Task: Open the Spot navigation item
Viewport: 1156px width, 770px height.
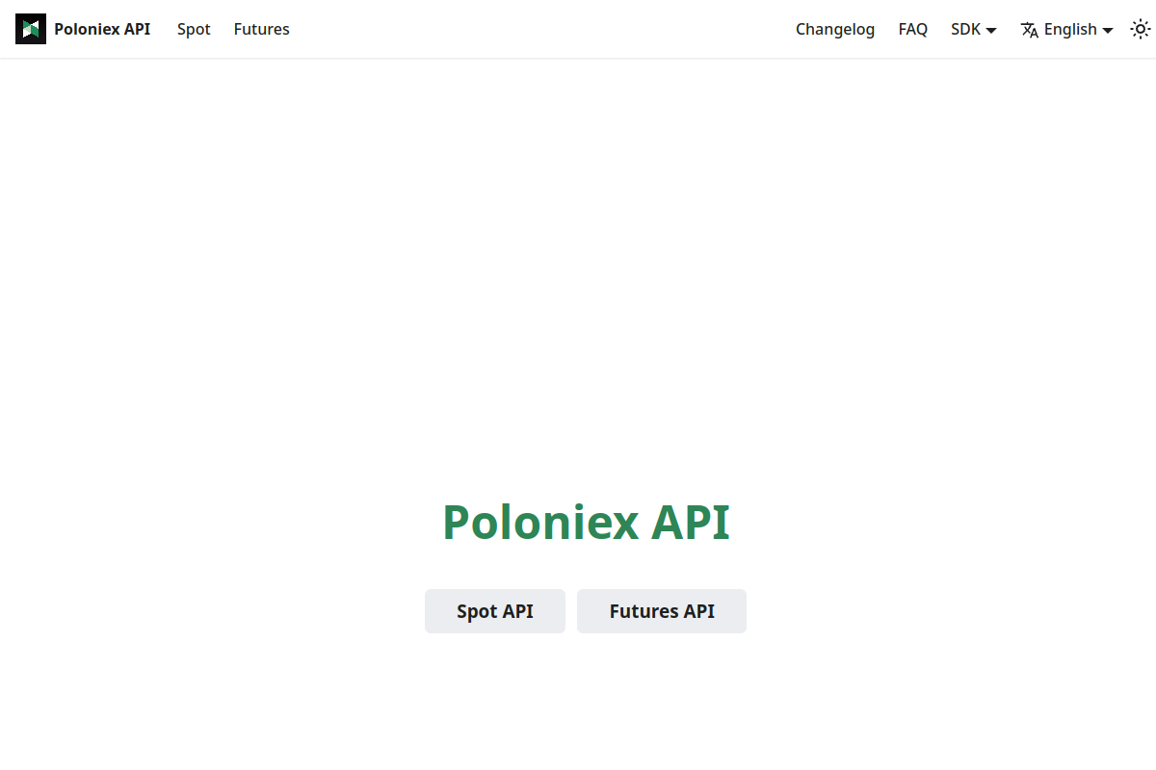Action: [x=194, y=29]
